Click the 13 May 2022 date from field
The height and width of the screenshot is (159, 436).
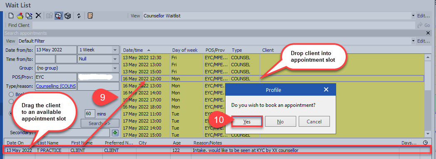[56, 50]
